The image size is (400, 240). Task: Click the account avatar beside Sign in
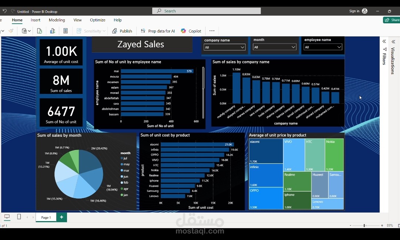pyautogui.click(x=365, y=11)
